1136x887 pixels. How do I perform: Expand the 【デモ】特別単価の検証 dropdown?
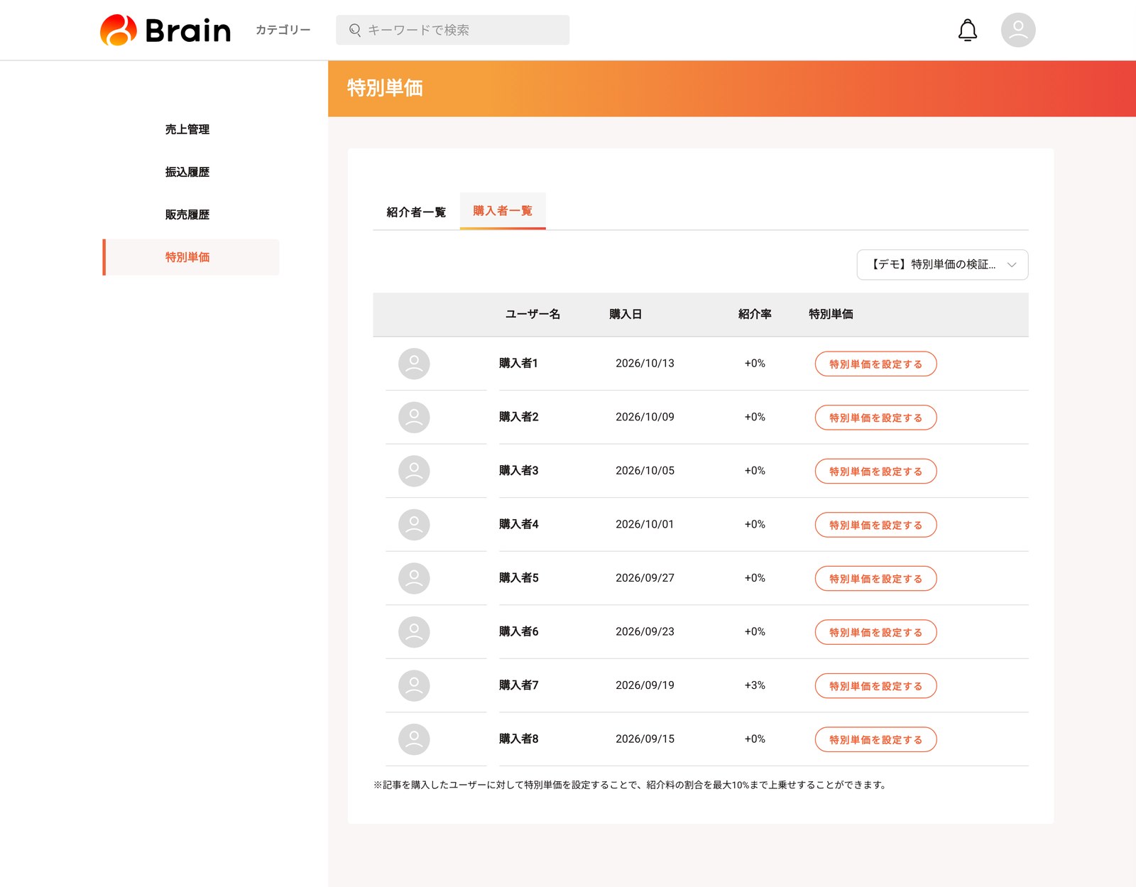942,265
